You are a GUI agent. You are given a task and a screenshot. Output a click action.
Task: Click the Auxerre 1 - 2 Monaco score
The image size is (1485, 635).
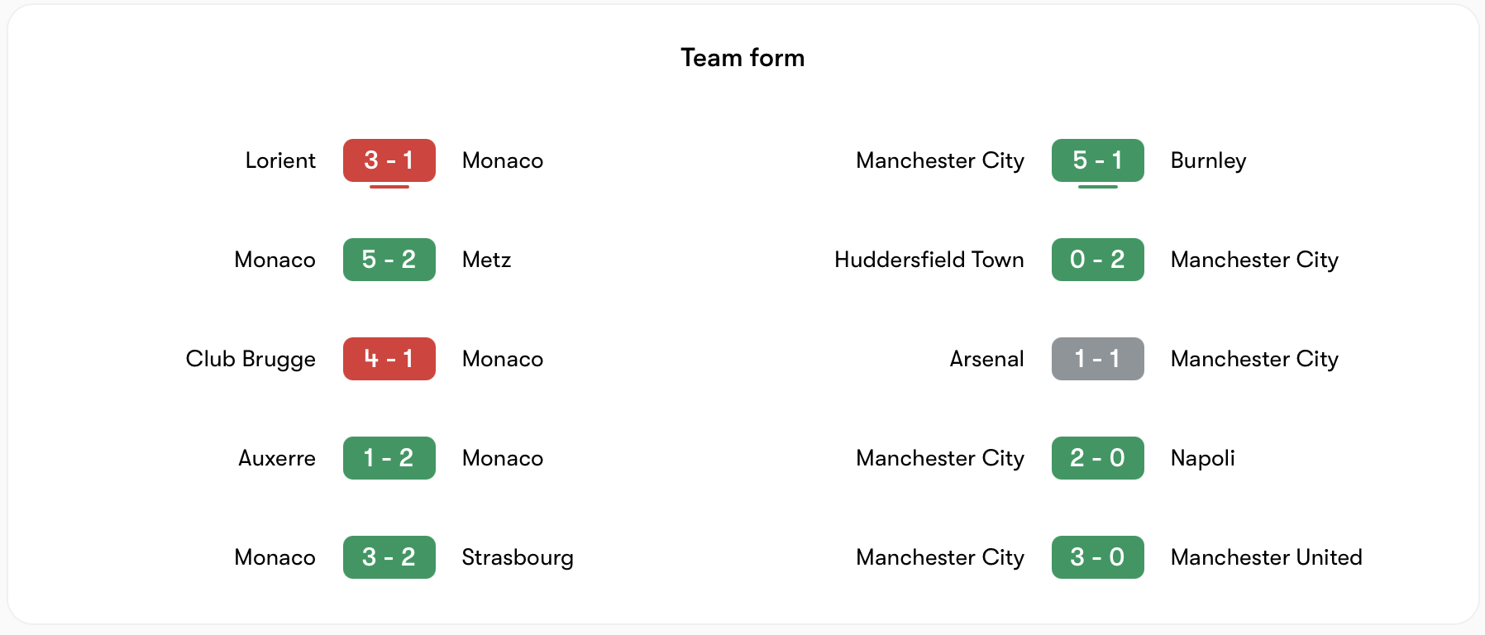(389, 458)
